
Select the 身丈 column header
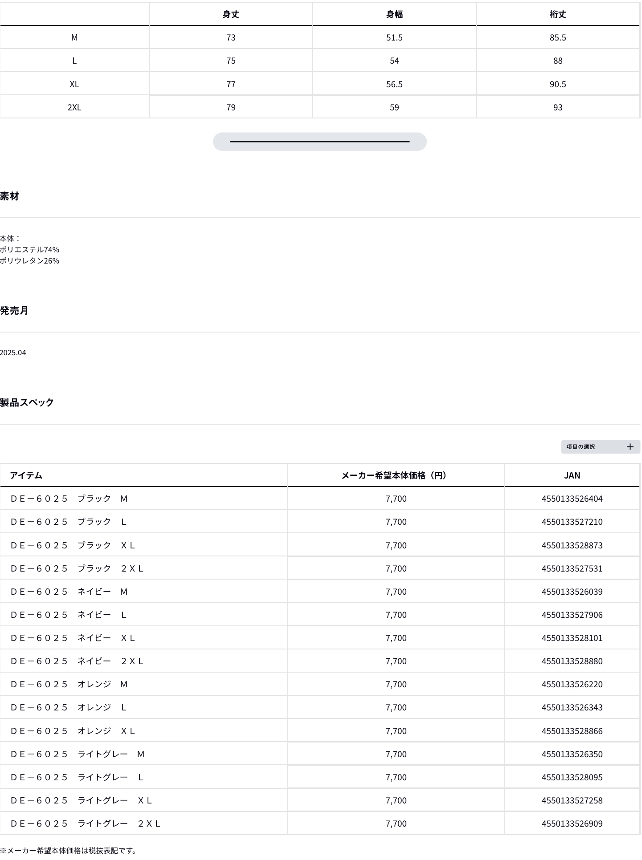point(231,14)
